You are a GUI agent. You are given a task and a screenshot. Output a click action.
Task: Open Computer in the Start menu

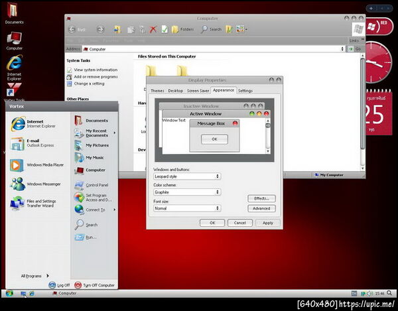click(90, 170)
